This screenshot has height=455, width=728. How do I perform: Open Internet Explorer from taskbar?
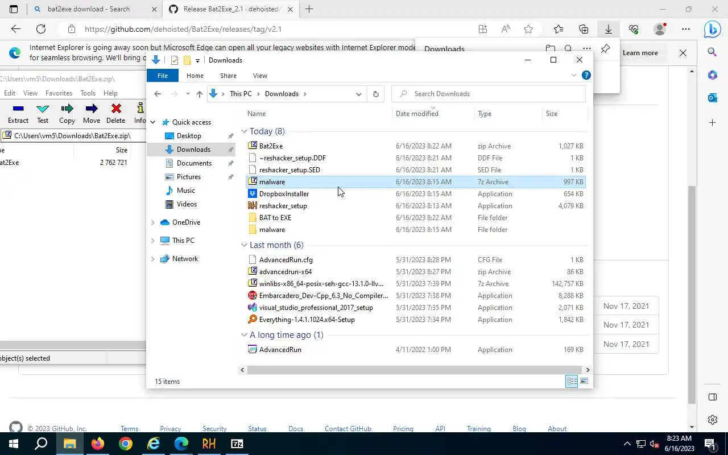(154, 444)
